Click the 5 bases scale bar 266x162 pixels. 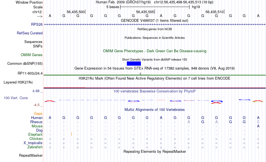(155, 7)
